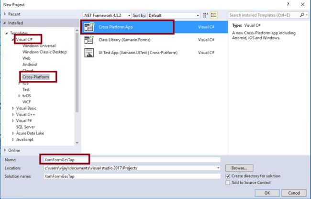This screenshot has width=311, height=199.
Task: Expand the Visual F# node
Action: (x=13, y=121)
